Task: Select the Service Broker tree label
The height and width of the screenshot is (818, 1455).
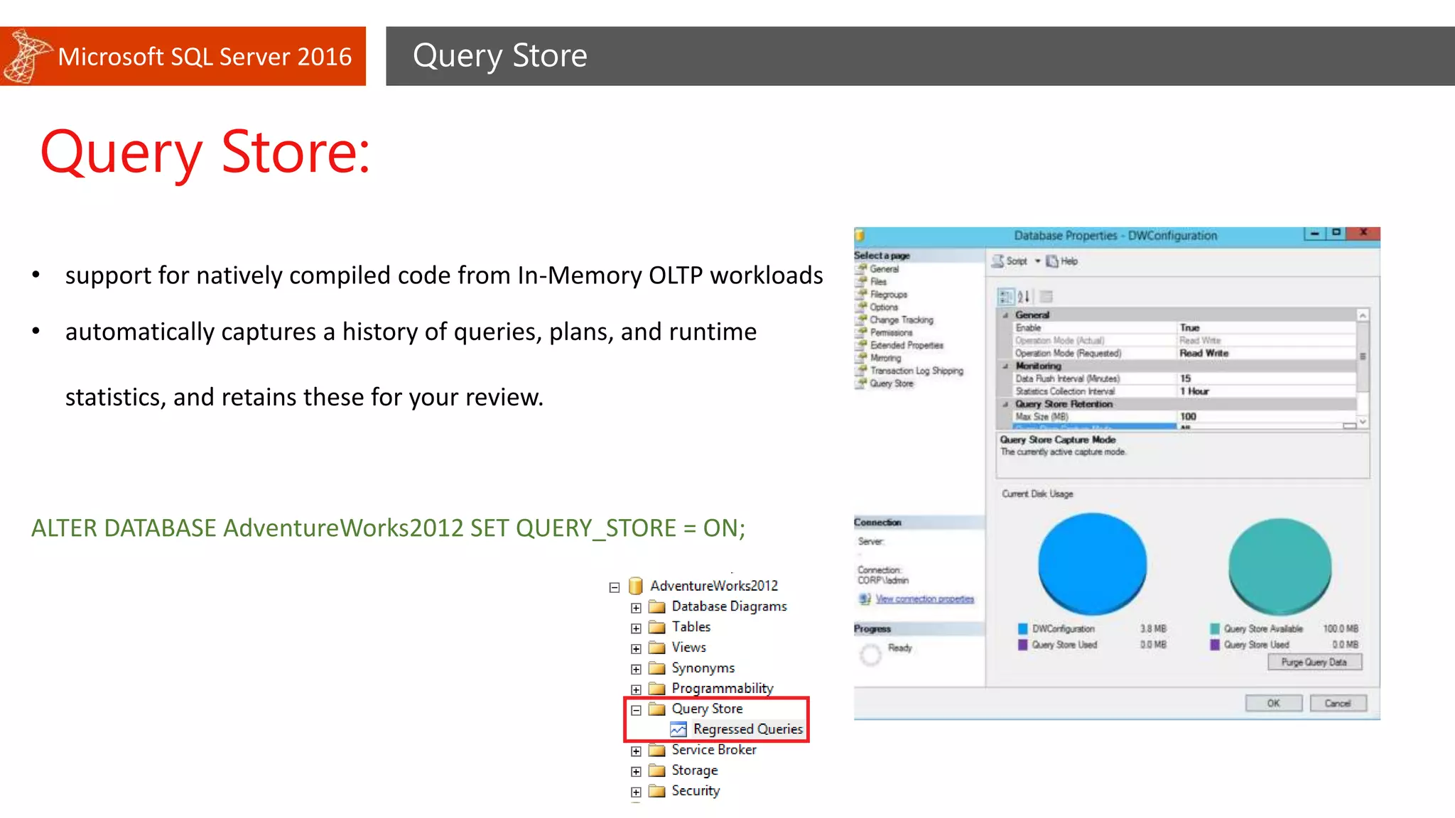Action: click(714, 751)
